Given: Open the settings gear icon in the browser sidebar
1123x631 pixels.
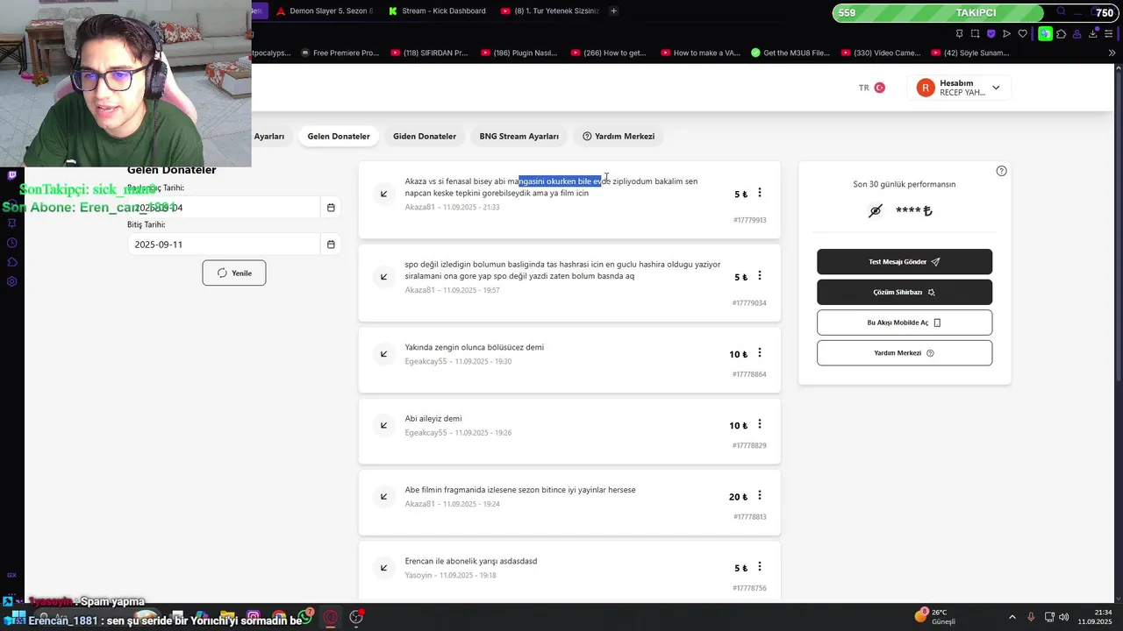Looking at the screenshot, I should (12, 281).
